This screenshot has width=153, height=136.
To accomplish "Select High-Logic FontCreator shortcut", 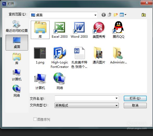I will [60, 58].
